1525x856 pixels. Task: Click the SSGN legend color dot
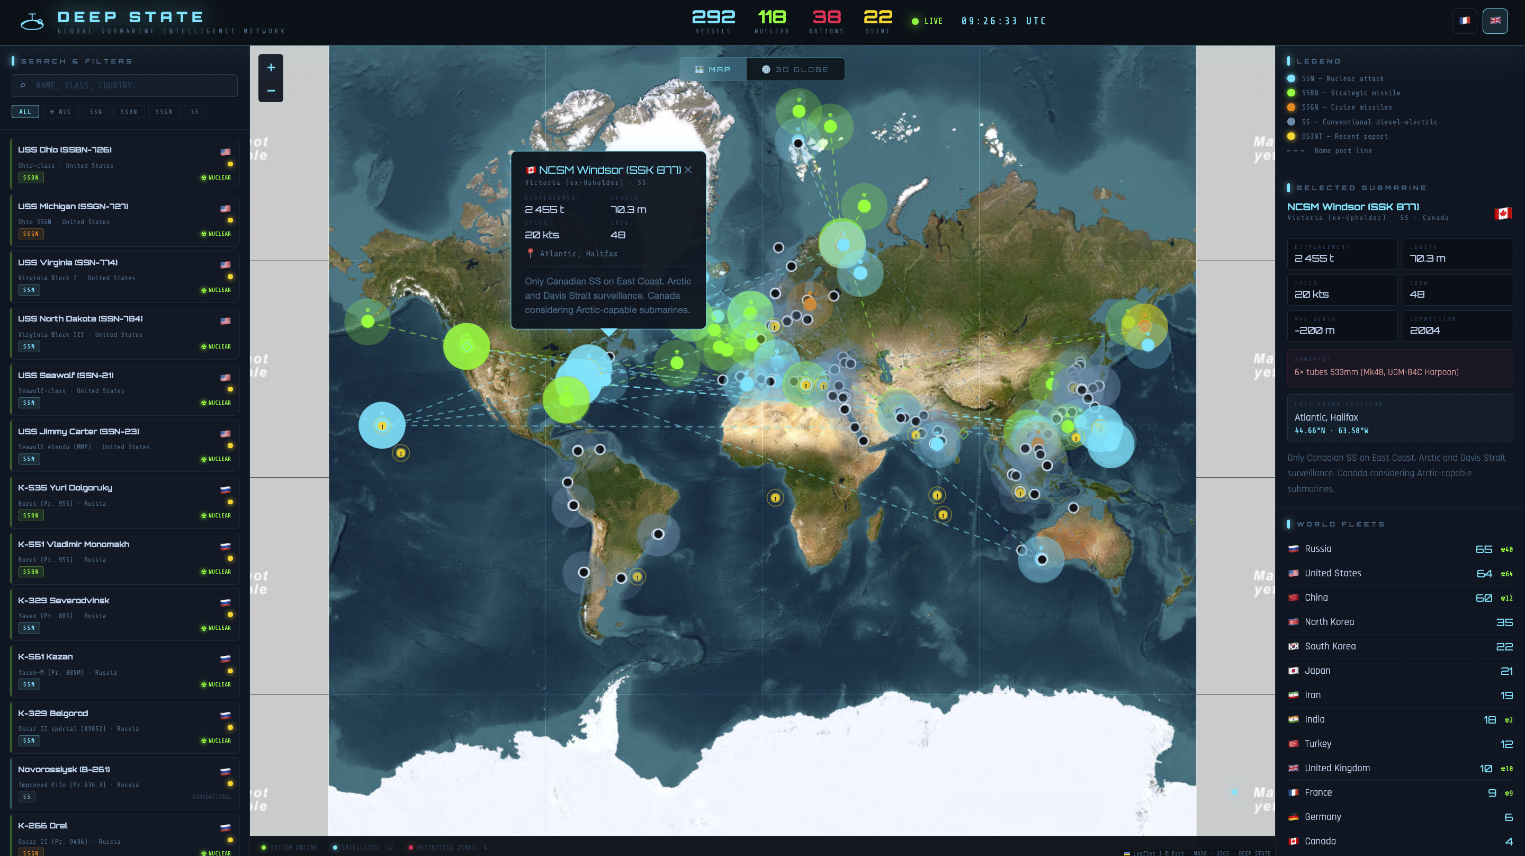point(1291,107)
